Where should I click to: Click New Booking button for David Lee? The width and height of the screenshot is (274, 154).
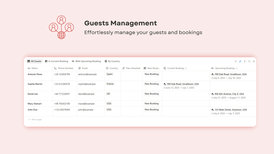(152, 94)
